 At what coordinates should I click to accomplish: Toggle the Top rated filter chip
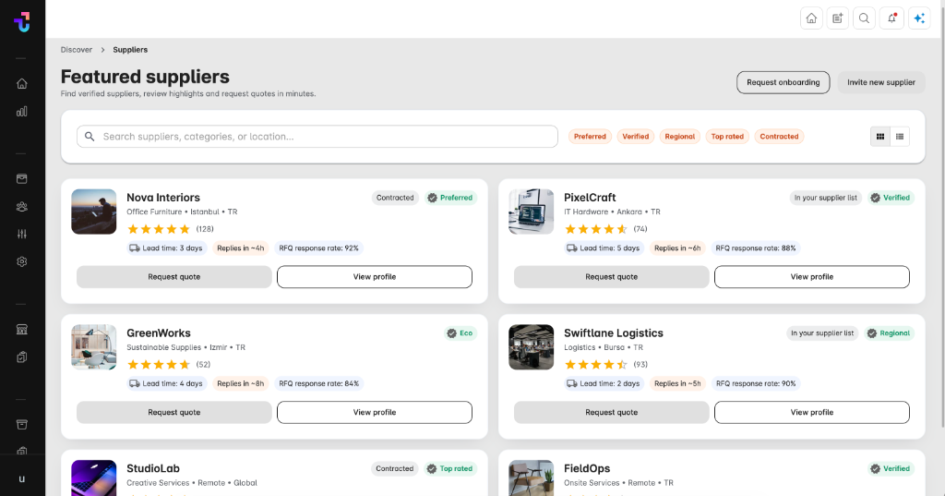pyautogui.click(x=727, y=137)
